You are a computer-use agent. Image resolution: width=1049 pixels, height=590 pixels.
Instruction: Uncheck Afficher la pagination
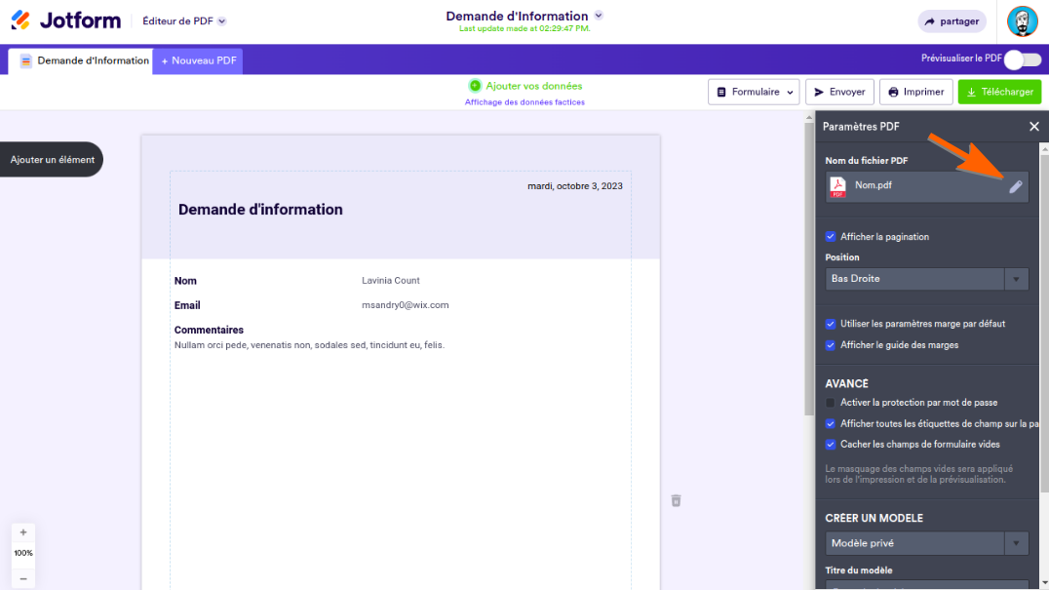[831, 236]
